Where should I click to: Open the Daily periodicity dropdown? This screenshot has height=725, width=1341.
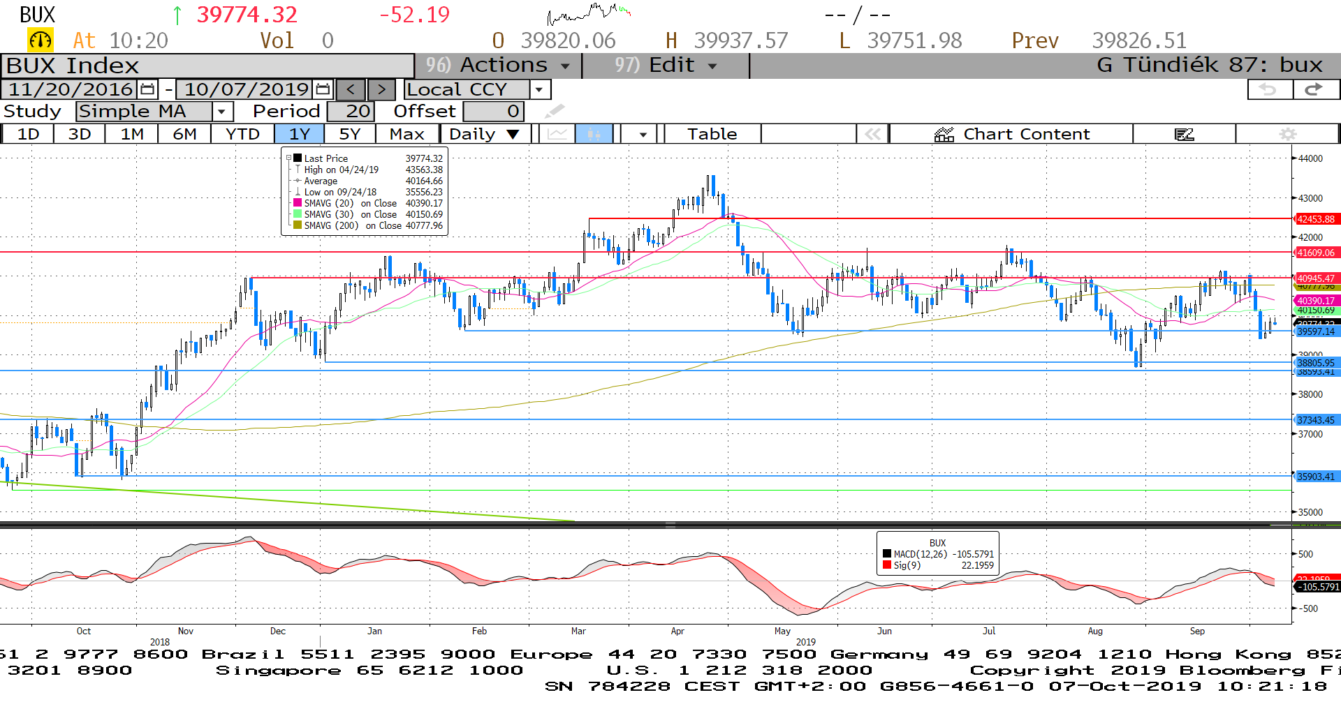[485, 134]
